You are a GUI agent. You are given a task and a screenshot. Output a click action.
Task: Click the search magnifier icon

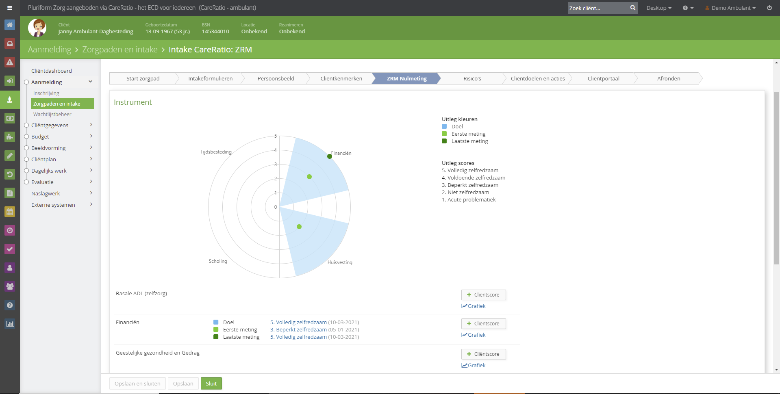click(x=632, y=8)
